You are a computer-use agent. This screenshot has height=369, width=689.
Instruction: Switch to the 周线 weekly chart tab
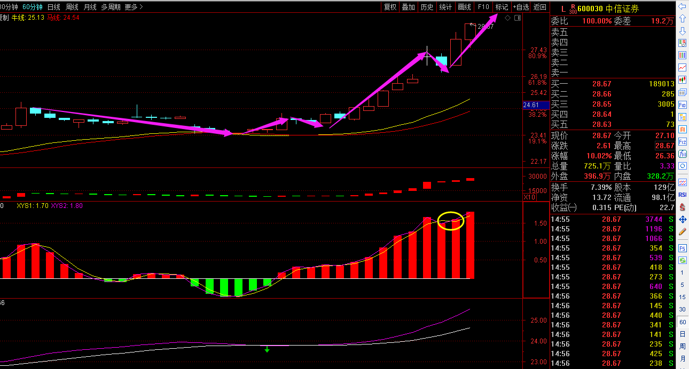[x=72, y=7]
